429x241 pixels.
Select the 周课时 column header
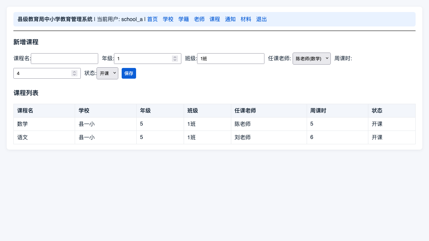point(338,111)
